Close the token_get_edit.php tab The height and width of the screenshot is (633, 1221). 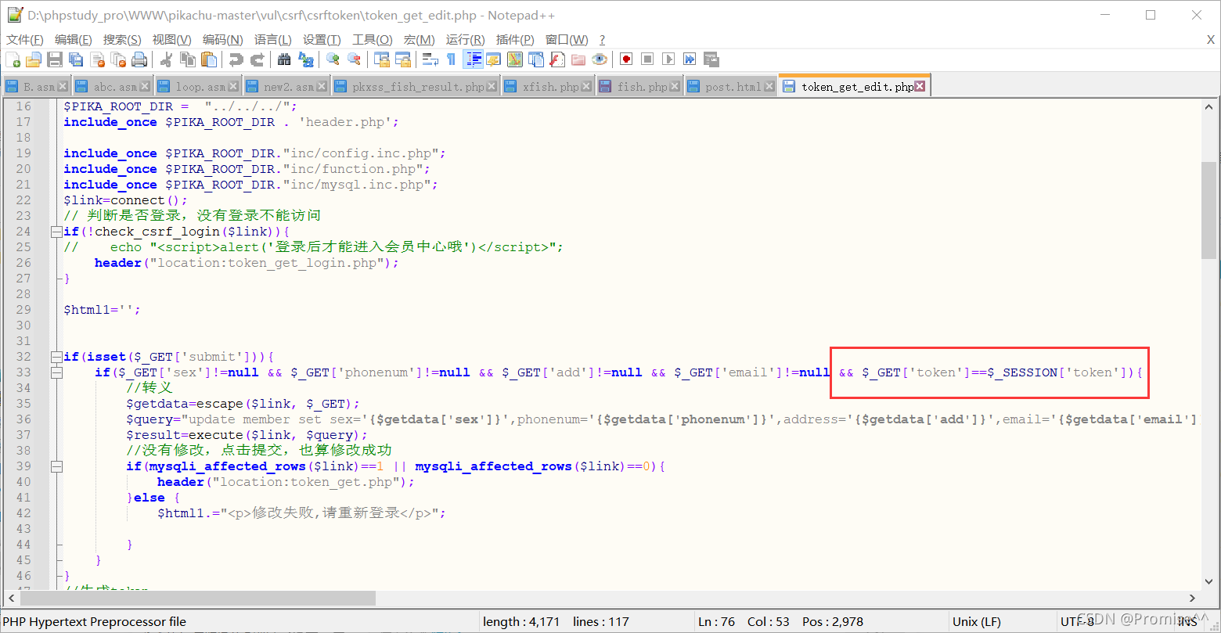click(x=920, y=87)
